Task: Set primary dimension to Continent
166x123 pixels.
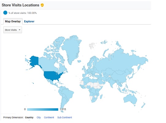Action: coord(49,117)
